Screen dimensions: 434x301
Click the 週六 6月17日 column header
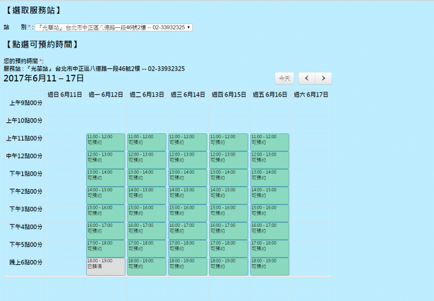click(311, 95)
